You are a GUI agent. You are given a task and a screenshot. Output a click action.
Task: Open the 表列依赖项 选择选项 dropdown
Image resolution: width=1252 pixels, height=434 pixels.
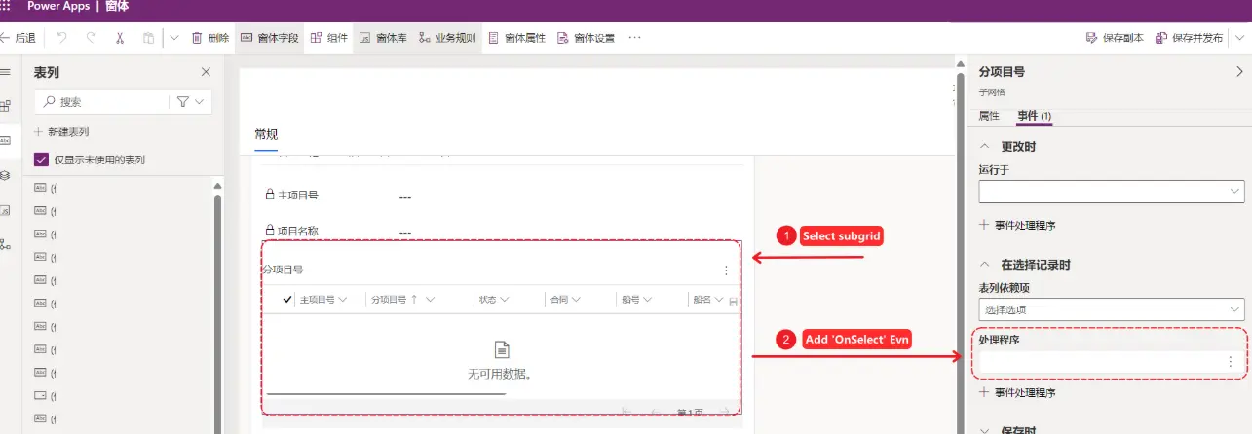click(x=1111, y=309)
